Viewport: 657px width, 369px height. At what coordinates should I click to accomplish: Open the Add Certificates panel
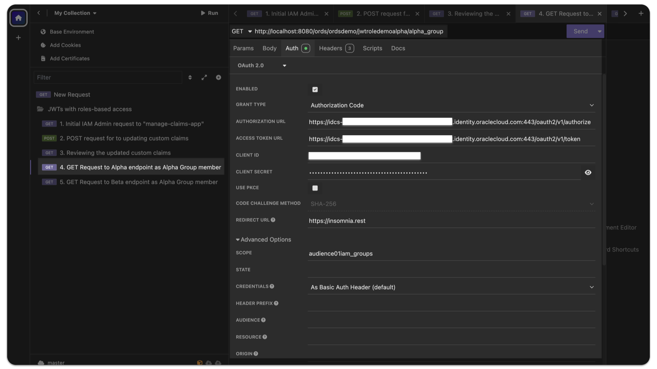coord(69,58)
